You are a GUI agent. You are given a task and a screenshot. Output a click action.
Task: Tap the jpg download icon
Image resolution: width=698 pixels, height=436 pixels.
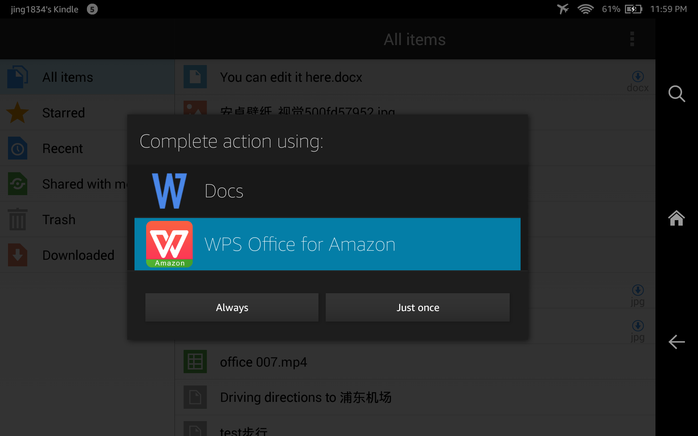pos(638,290)
